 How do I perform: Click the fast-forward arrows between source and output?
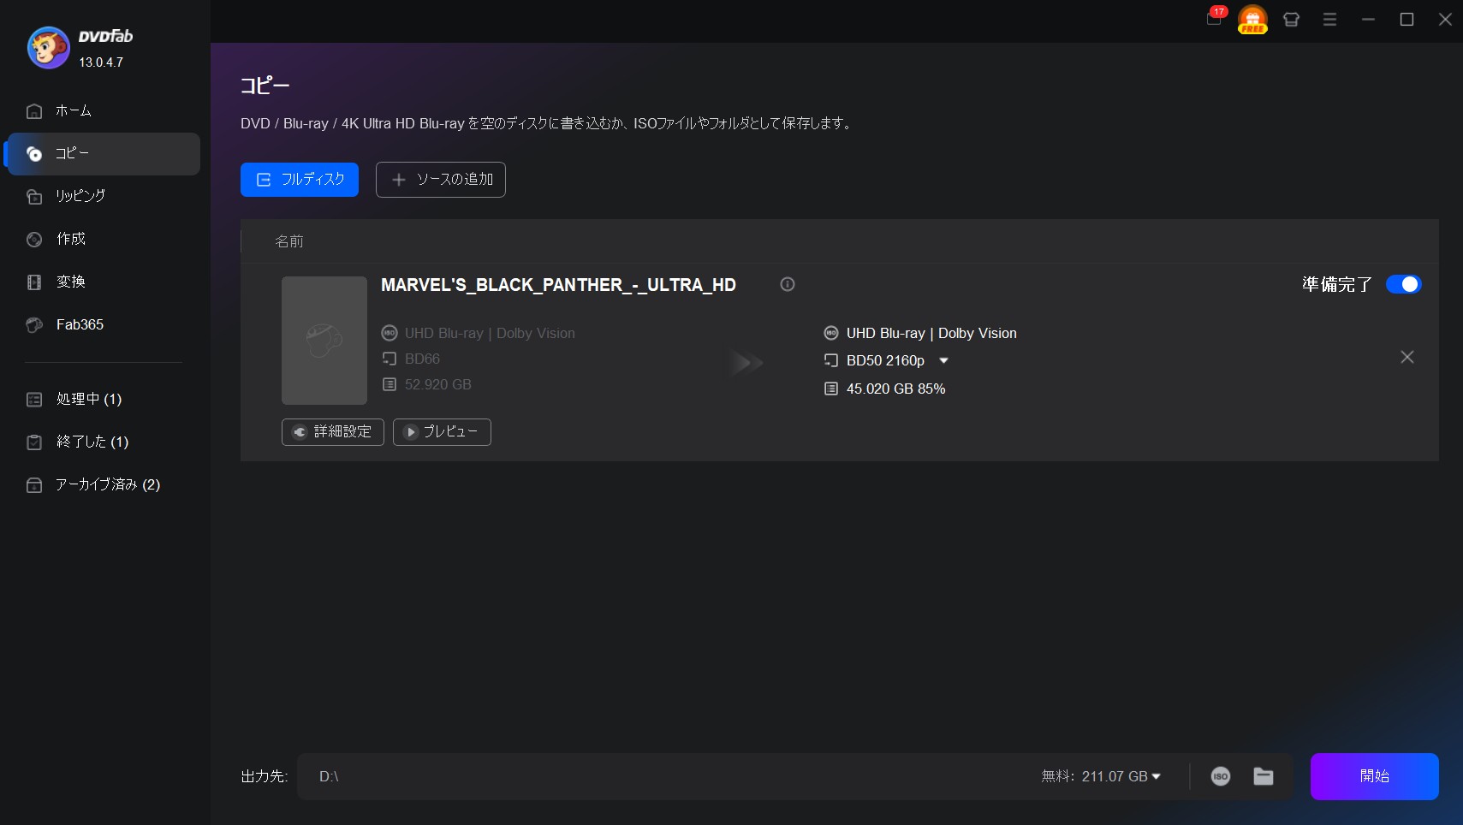[746, 362]
